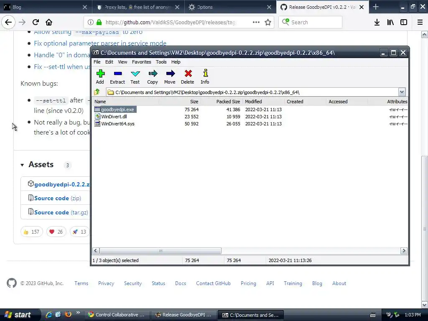Open the Firefox hamburger menu
This screenshot has height=321, width=428.
click(x=420, y=22)
